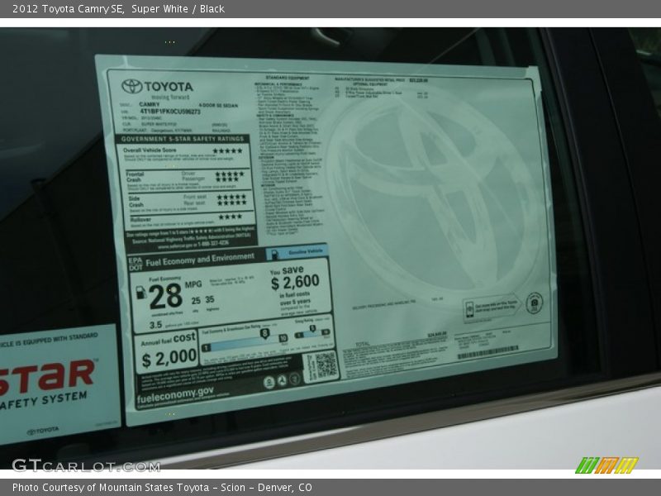Click the Rollover star rating row
Screen dimensions: 661x496
tap(230, 217)
